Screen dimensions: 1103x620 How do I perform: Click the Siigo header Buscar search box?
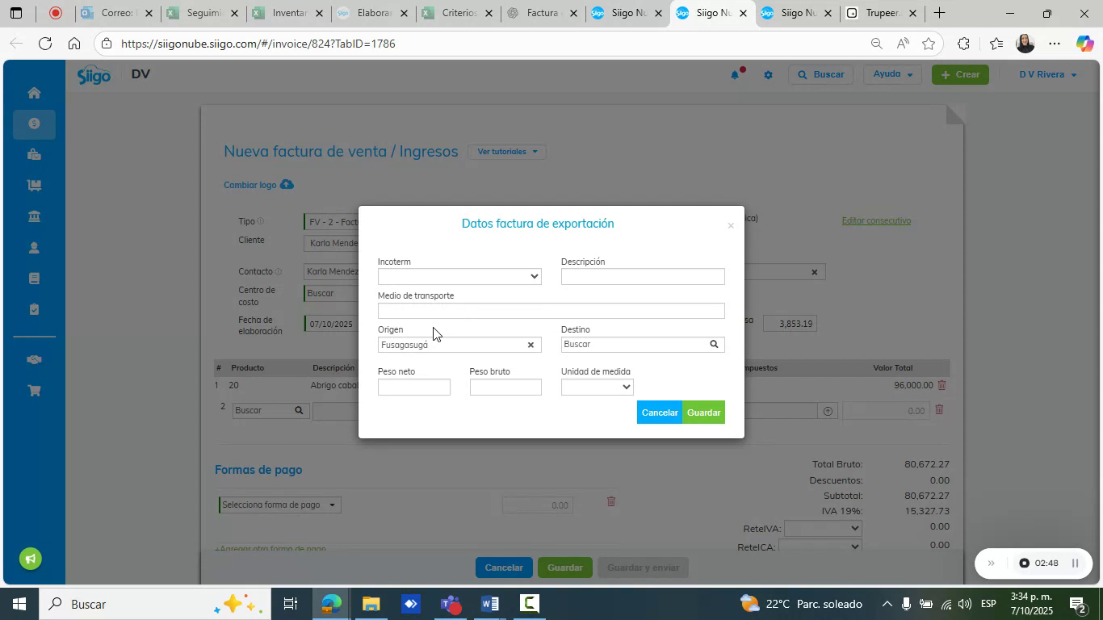[x=821, y=74]
